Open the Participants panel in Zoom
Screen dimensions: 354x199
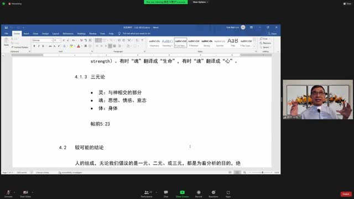click(x=147, y=193)
